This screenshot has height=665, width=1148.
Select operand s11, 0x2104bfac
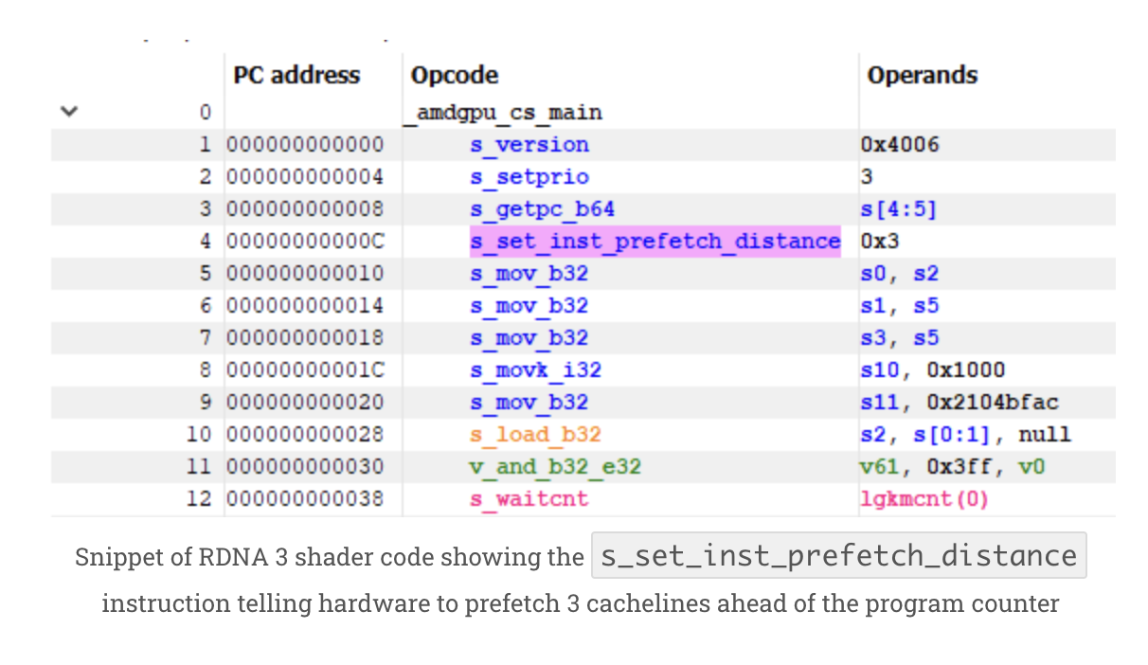[x=959, y=403]
